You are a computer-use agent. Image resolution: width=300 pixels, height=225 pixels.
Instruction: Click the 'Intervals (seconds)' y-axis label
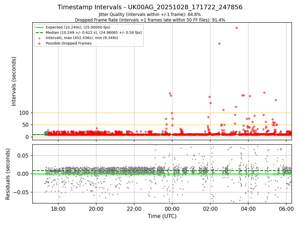[14, 81]
